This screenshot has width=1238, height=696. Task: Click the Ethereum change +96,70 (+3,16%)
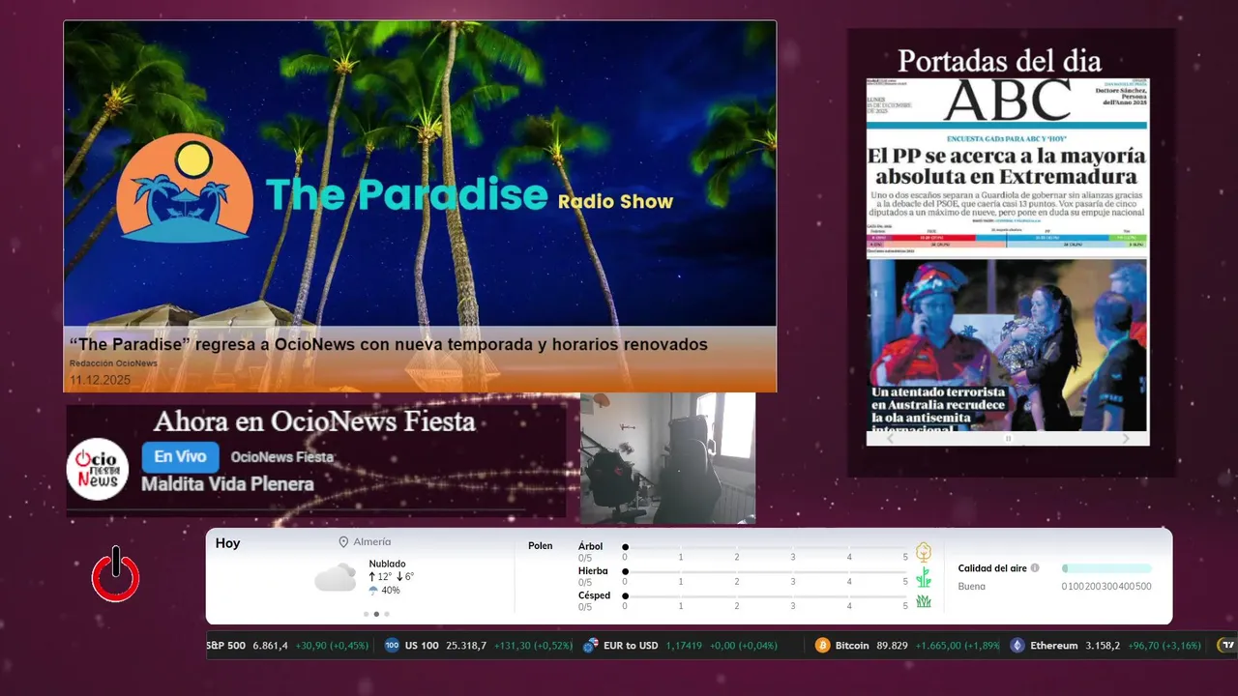tap(1164, 646)
